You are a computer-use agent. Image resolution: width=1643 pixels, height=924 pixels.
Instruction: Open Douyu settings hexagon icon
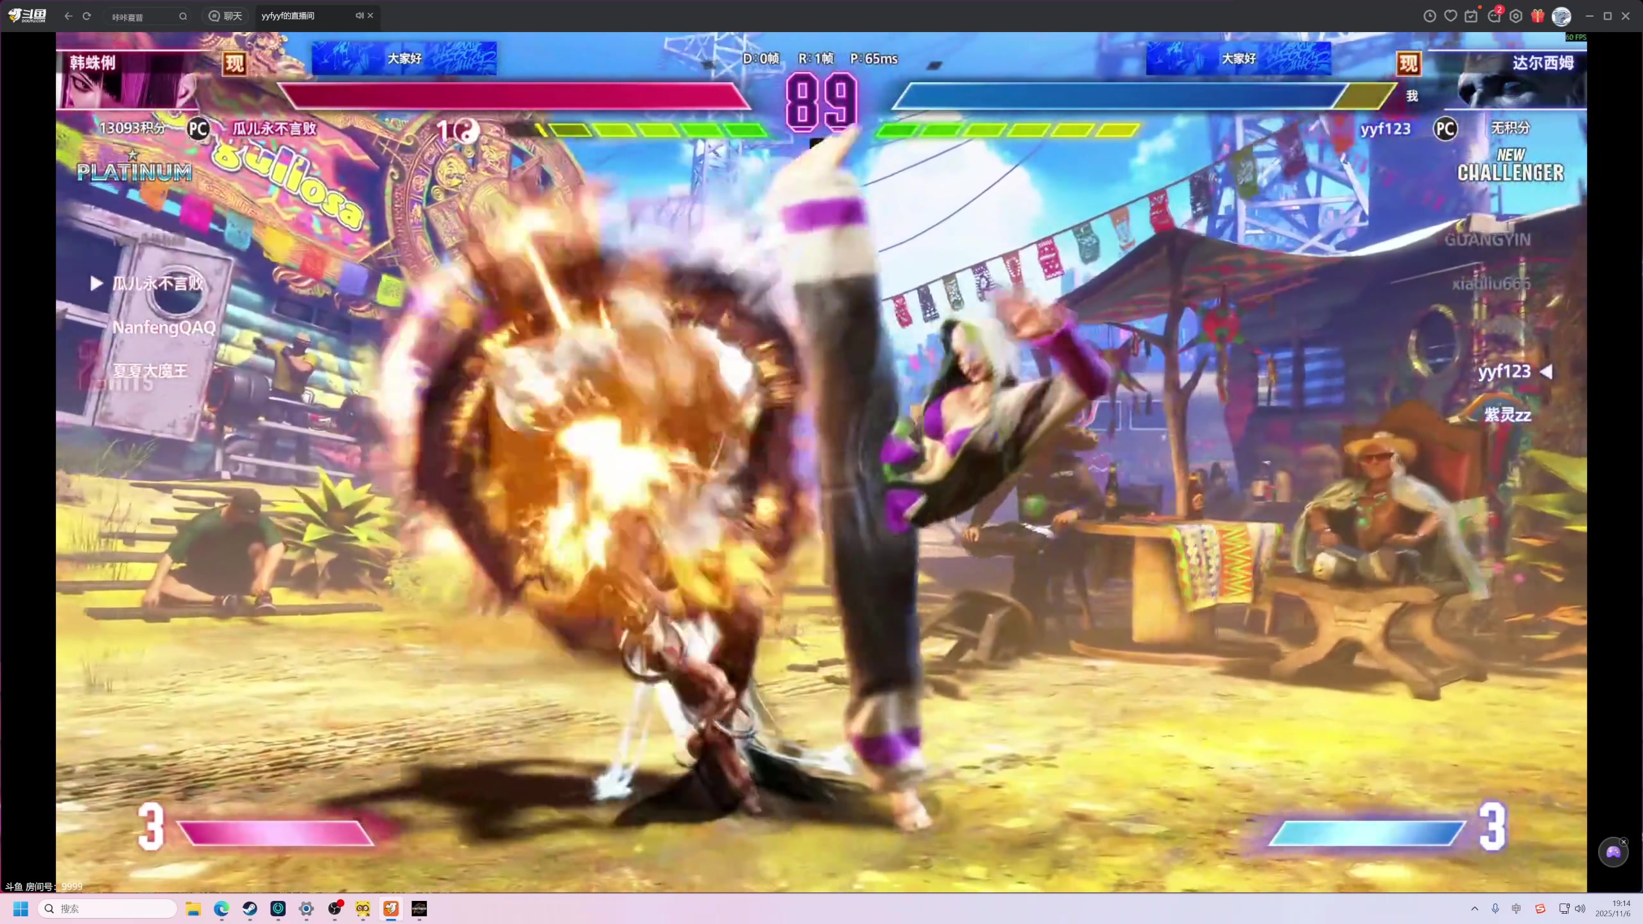click(x=1516, y=16)
